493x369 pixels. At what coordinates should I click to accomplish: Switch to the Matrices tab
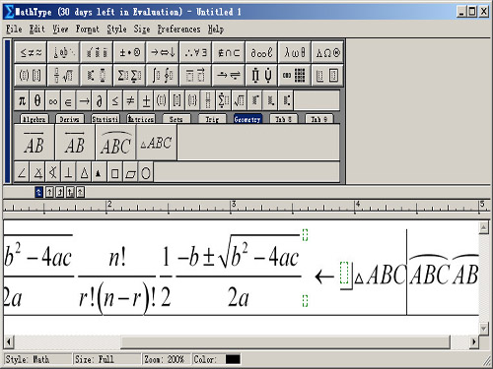[141, 119]
